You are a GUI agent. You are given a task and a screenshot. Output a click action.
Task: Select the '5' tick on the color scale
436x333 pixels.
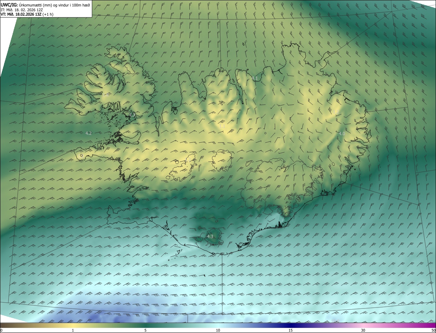pos(145,330)
